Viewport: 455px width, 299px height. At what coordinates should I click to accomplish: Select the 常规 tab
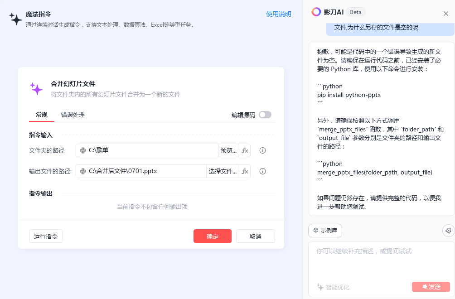tap(42, 115)
